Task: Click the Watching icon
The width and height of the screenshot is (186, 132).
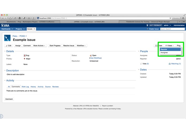Action: pos(170,64)
